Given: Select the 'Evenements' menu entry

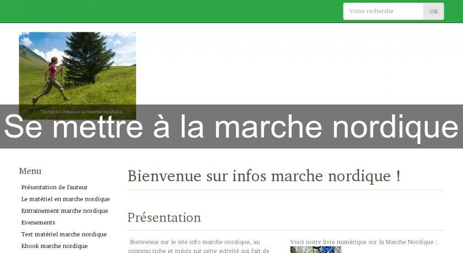Looking at the screenshot, I should pos(38,223).
